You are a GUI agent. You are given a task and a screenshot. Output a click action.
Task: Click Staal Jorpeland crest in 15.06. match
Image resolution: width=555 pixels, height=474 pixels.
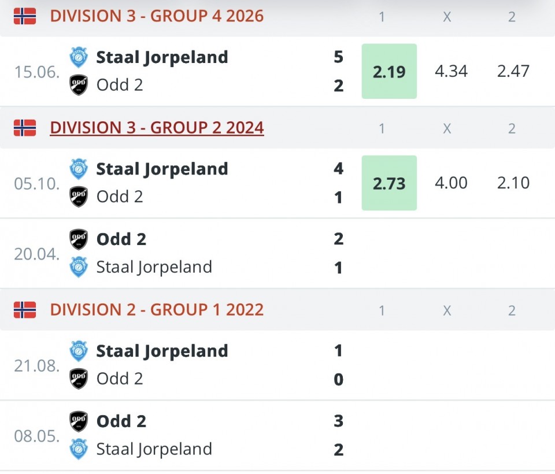[79, 57]
